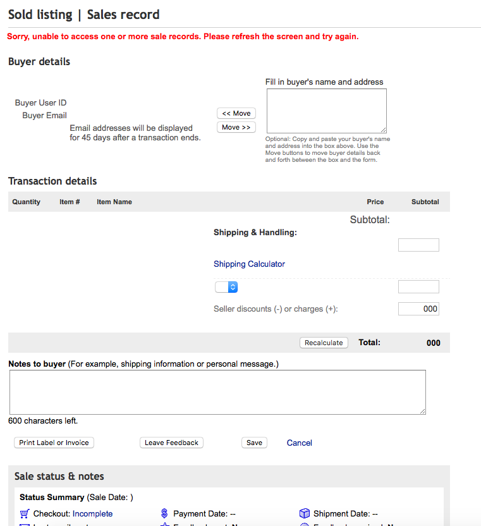Cancel editing the sales record

pos(300,443)
